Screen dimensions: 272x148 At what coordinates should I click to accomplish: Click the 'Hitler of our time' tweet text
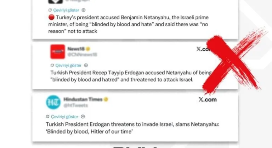[x=132, y=128]
